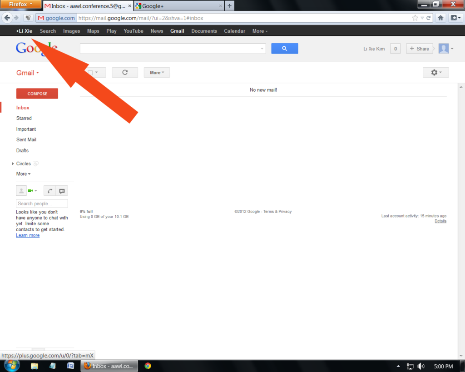
Task: Open Documents in the Google bar
Action: [x=204, y=31]
